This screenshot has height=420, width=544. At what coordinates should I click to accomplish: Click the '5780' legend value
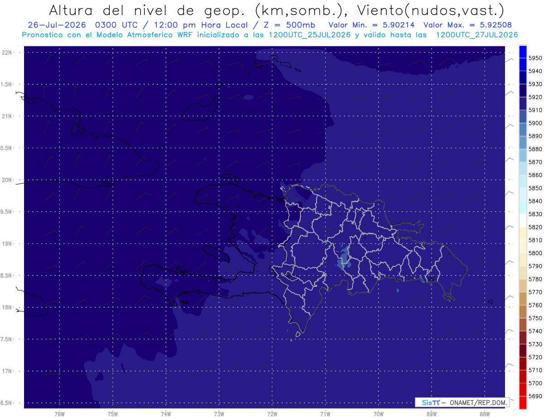(535, 279)
